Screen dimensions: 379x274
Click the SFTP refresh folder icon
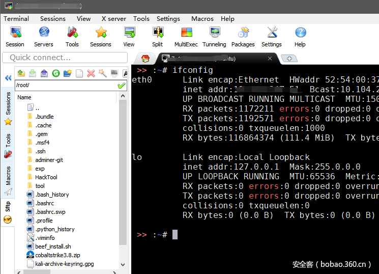(55, 73)
